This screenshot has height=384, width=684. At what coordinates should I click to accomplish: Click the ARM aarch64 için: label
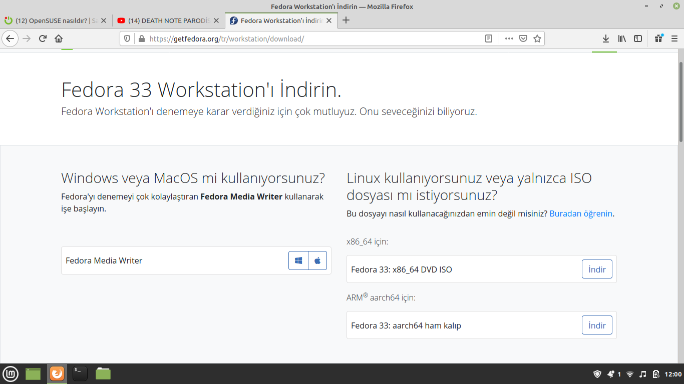(x=381, y=297)
